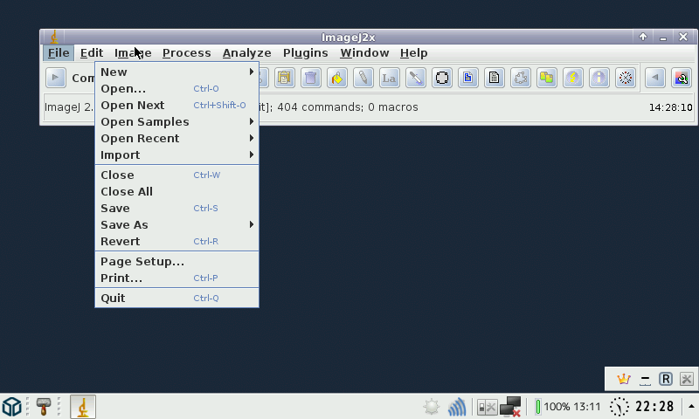Click the left triangle arrow toolbar button
Screen dimensions: 699x419
click(655, 78)
